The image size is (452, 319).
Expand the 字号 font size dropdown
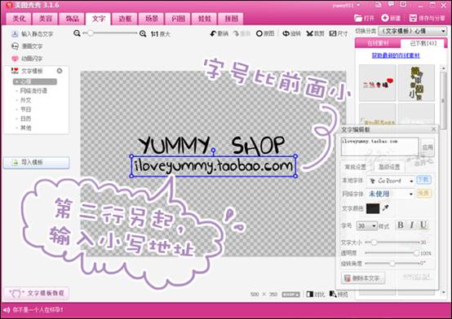click(367, 225)
